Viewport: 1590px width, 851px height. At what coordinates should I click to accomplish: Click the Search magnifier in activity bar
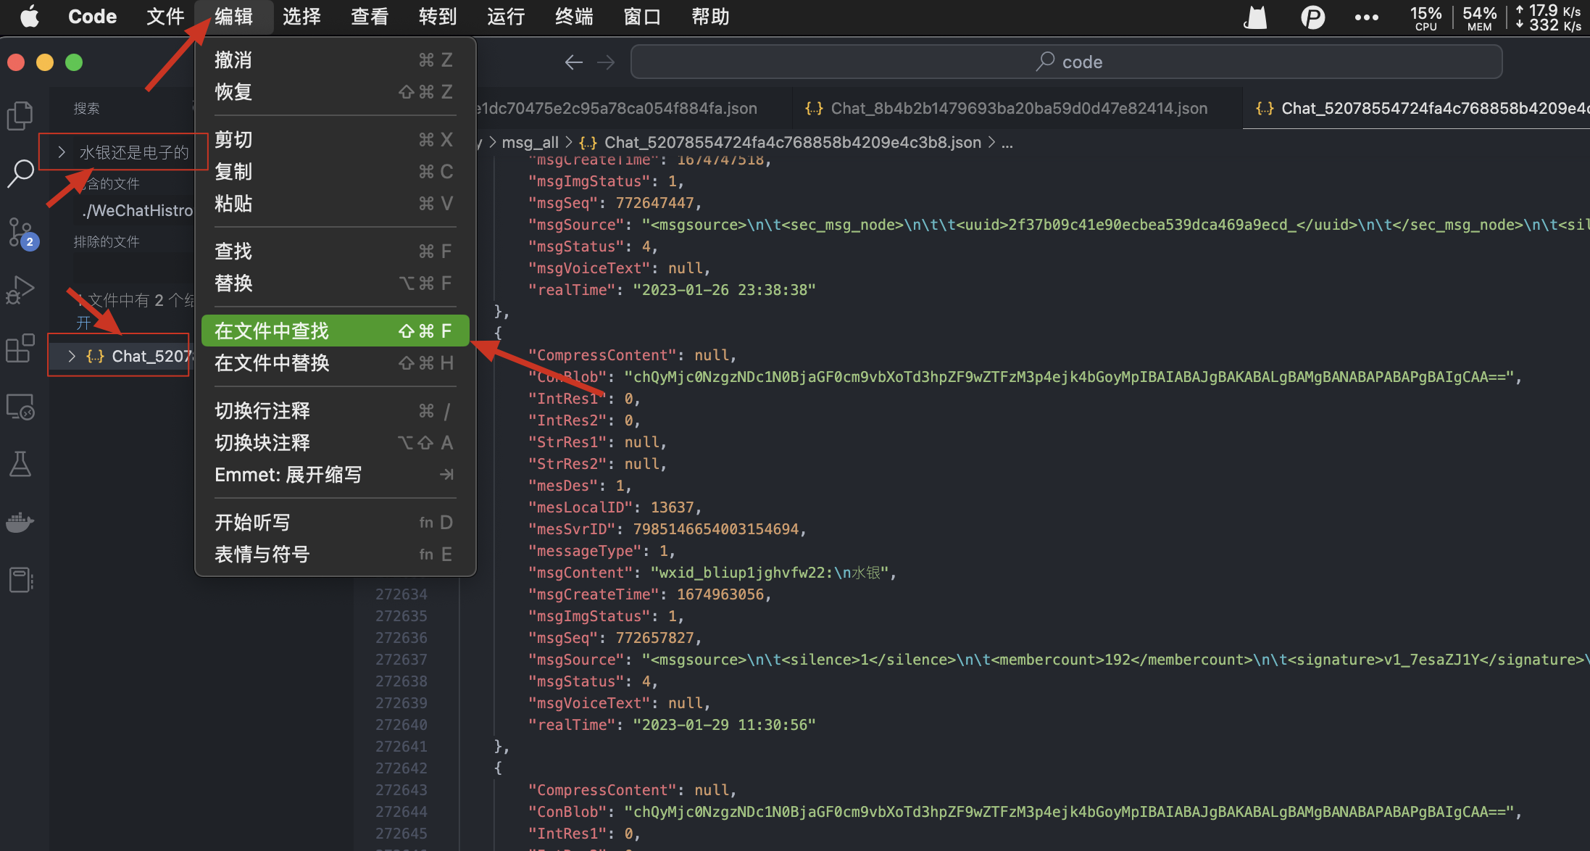(20, 173)
